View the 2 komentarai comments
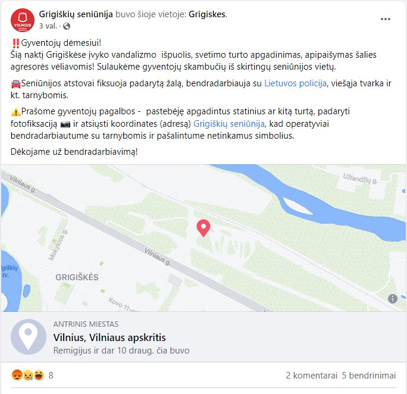The image size is (407, 394). click(x=311, y=376)
